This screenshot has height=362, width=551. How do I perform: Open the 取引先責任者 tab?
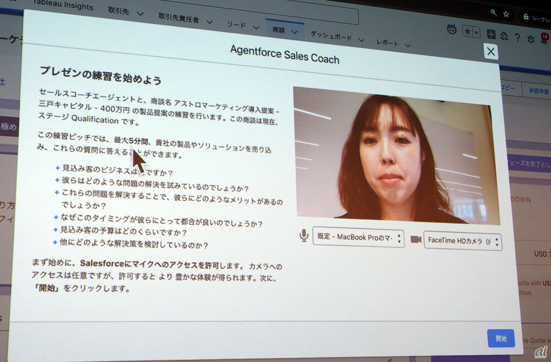[179, 18]
